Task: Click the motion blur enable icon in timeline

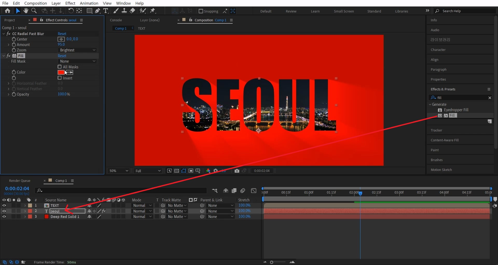Action: pyautogui.click(x=243, y=191)
